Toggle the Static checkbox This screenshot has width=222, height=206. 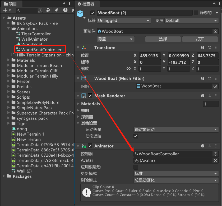[196, 13]
